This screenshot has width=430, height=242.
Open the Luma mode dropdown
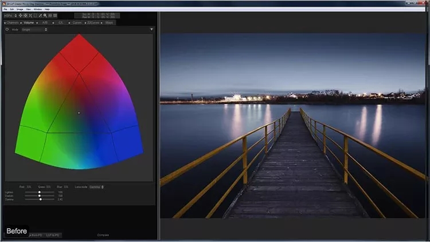point(95,187)
